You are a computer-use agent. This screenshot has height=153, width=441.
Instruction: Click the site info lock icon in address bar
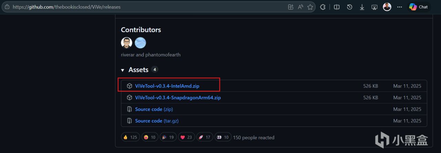(x=7, y=7)
